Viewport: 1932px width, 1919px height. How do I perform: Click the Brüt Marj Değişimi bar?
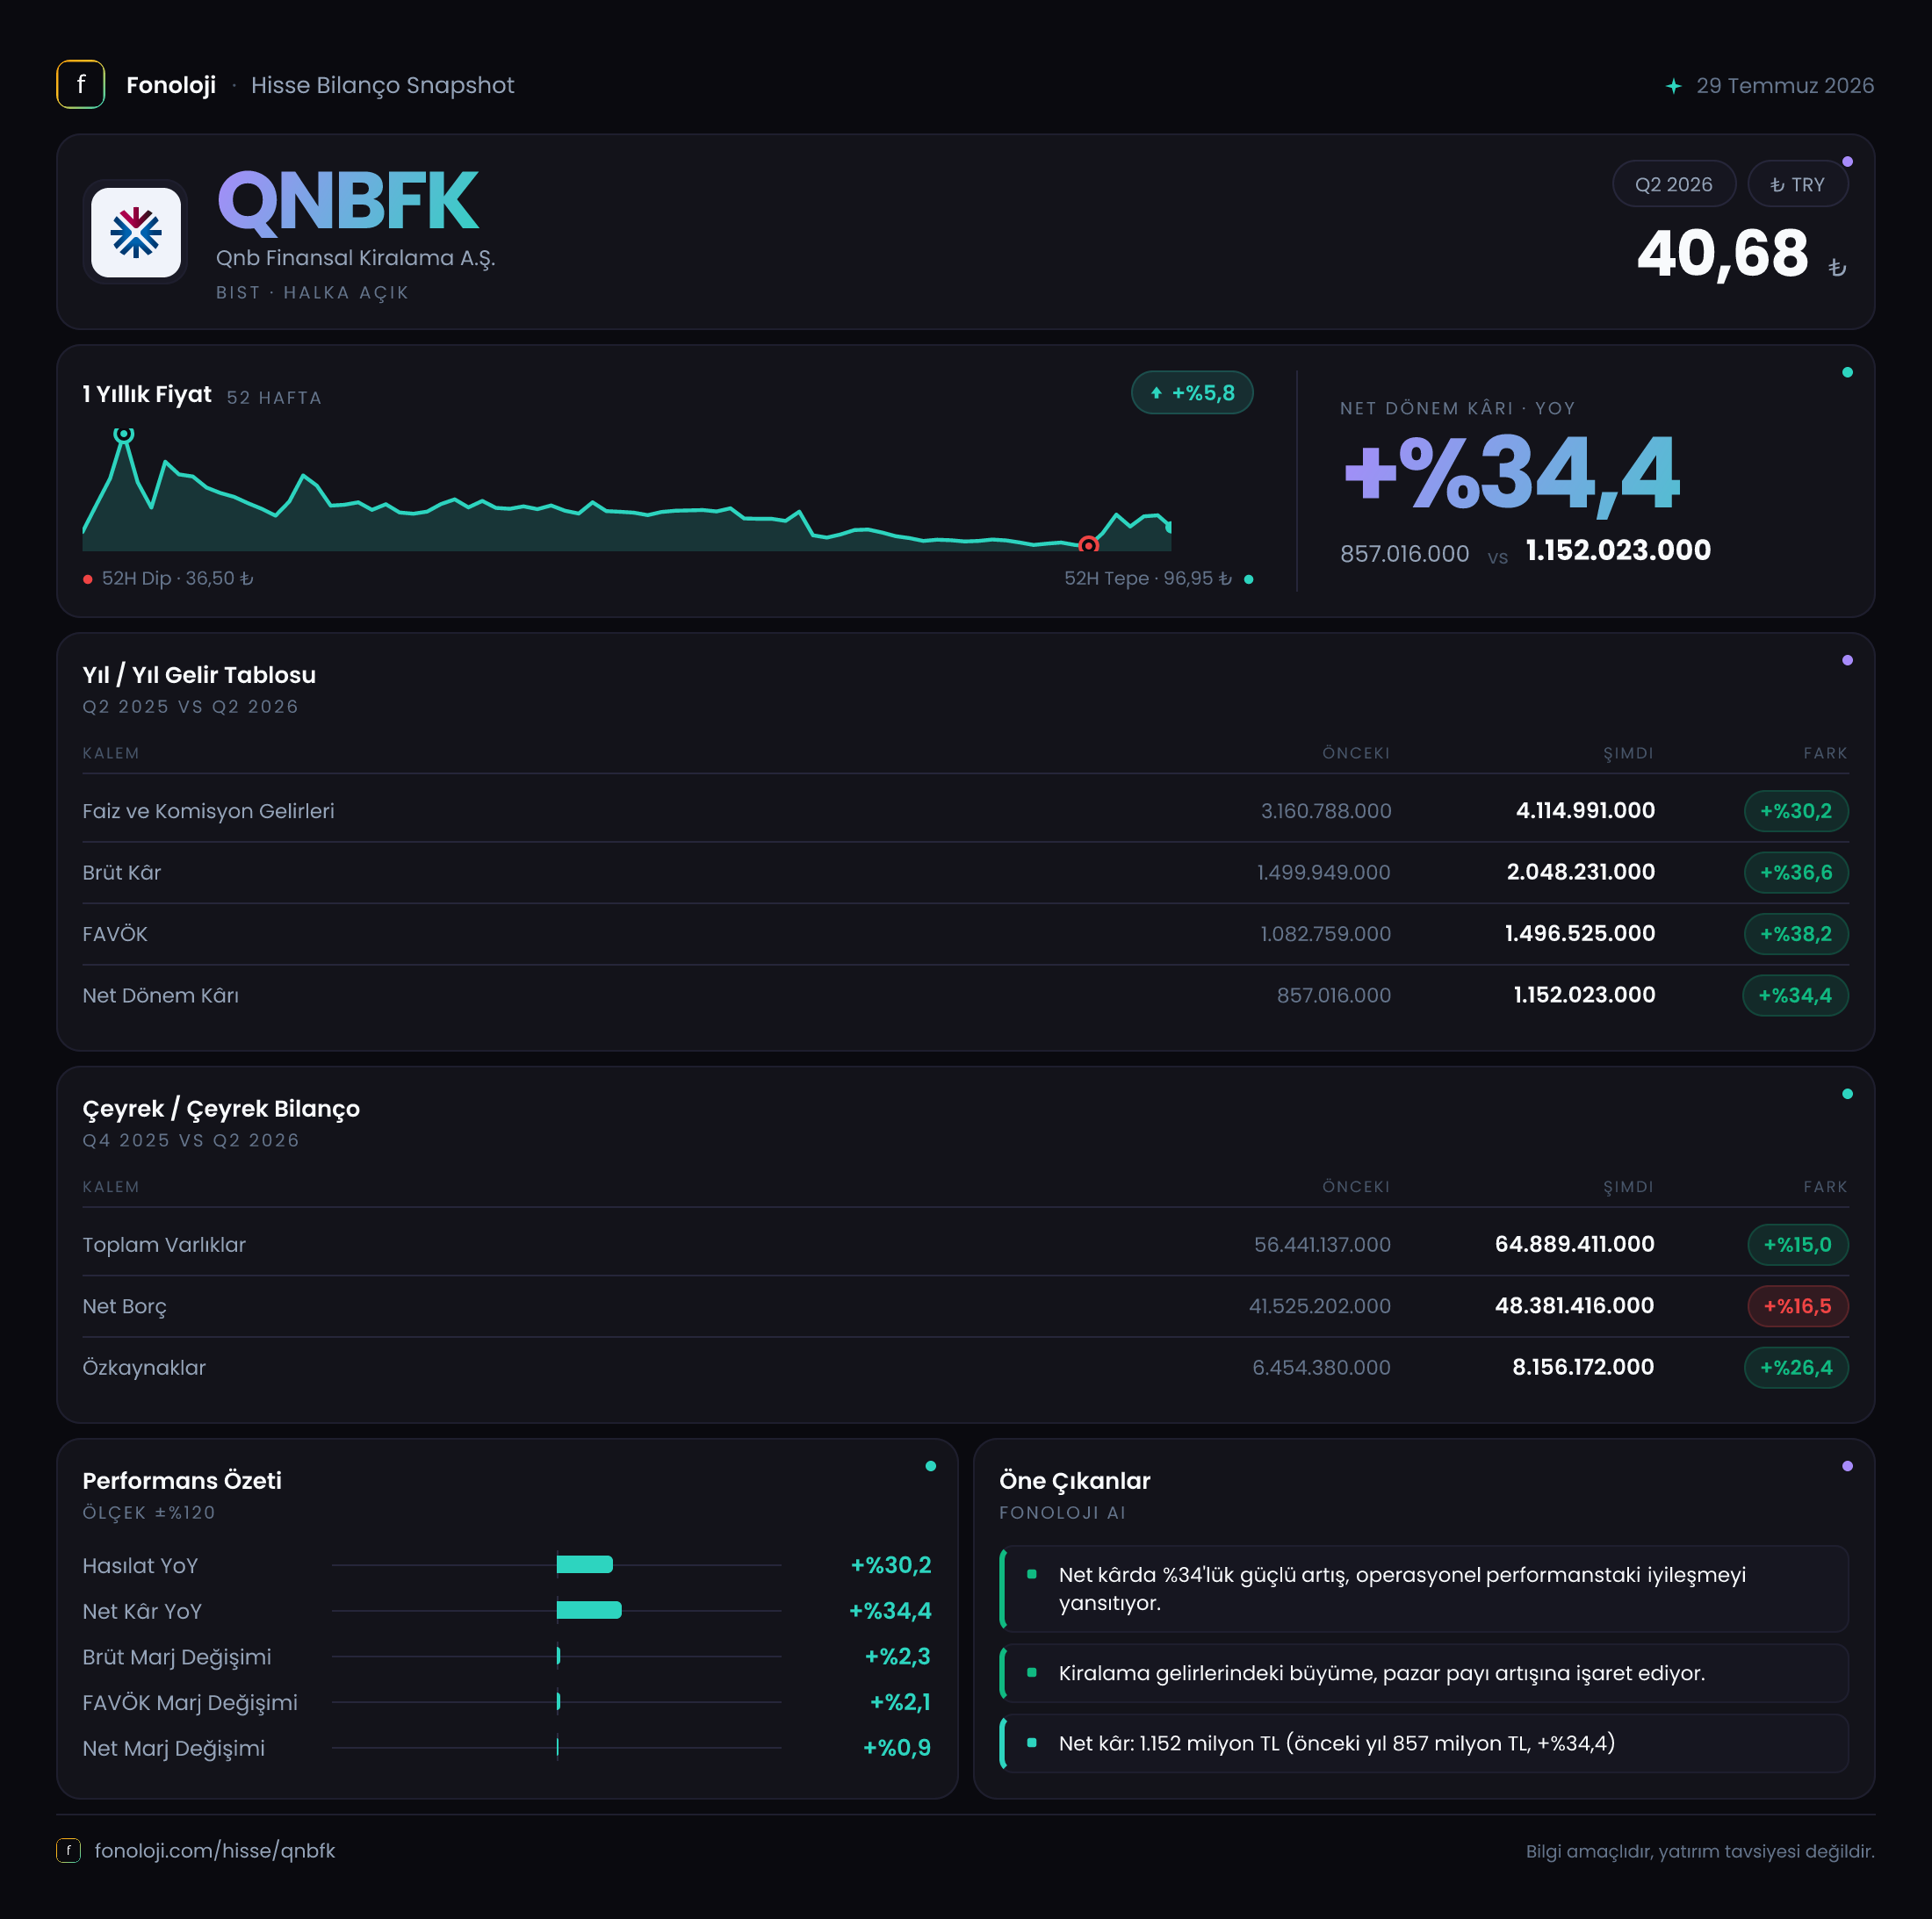pyautogui.click(x=558, y=1657)
